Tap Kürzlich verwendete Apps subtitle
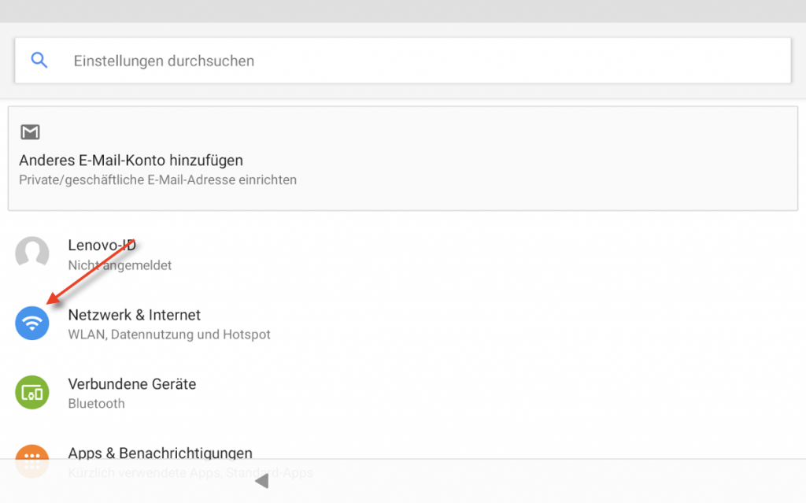The width and height of the screenshot is (806, 503). [190, 473]
